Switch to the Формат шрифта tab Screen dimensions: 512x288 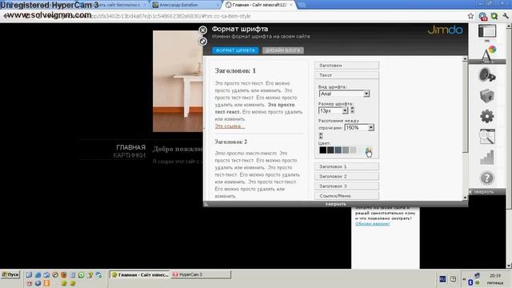click(x=235, y=50)
